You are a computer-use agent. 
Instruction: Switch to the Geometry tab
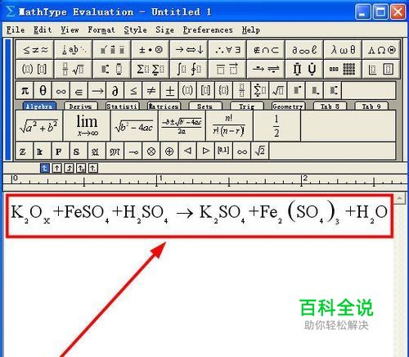(288, 106)
